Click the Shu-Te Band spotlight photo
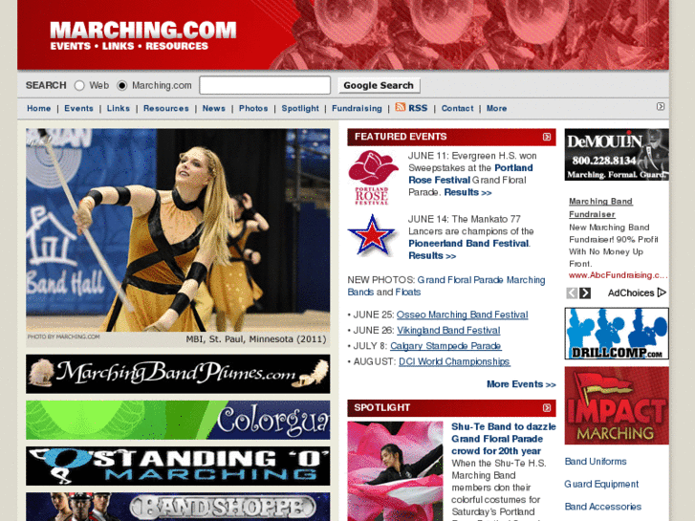 pyautogui.click(x=395, y=471)
